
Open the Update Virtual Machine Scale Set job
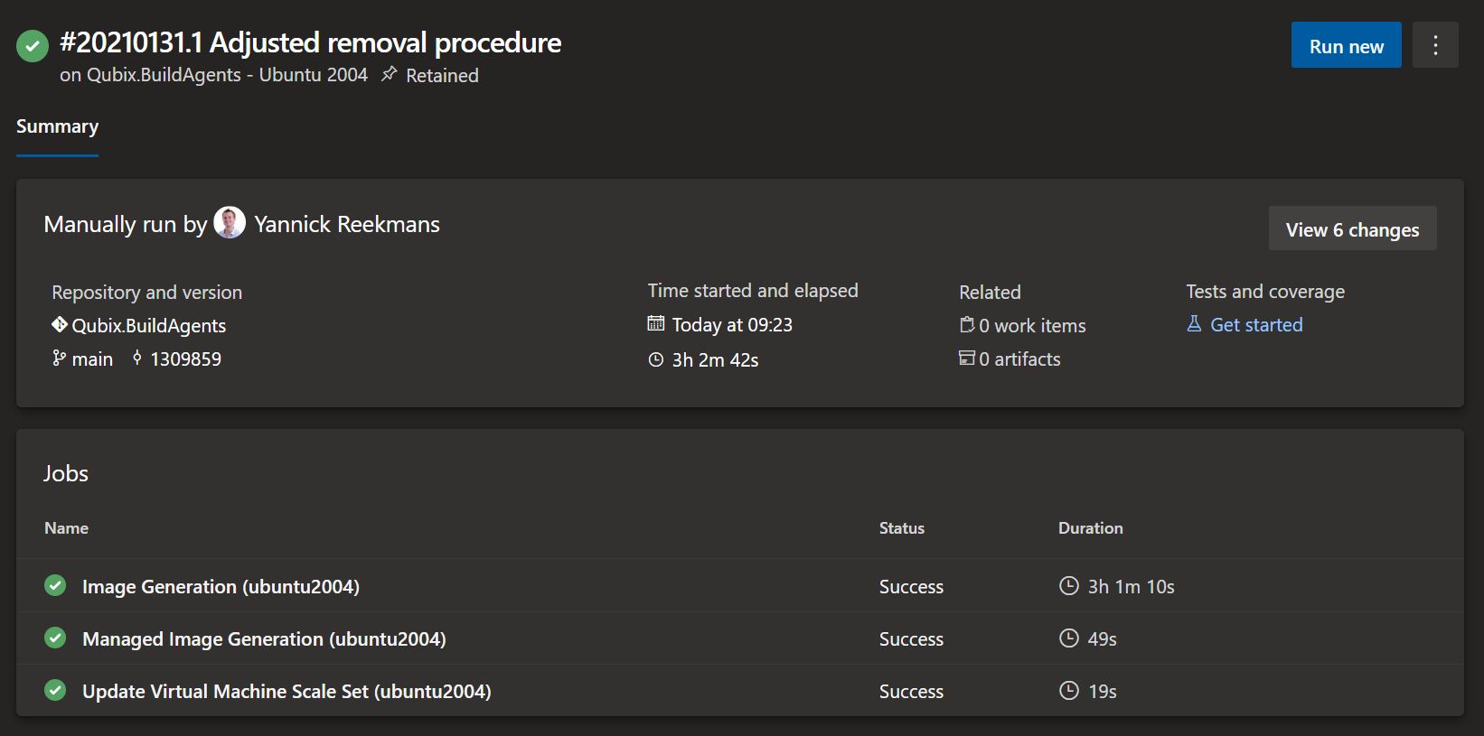(x=286, y=692)
